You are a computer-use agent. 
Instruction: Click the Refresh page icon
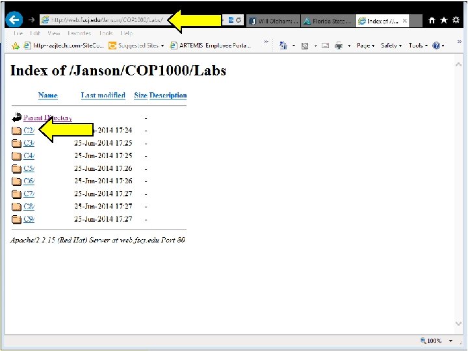[239, 20]
